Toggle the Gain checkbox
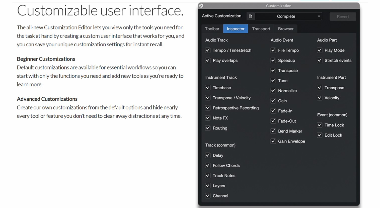Viewport: 380px width, 208px height. tap(273, 100)
